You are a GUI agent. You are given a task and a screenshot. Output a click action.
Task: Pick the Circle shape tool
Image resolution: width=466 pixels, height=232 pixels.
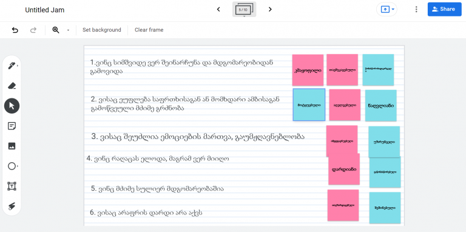point(12,166)
